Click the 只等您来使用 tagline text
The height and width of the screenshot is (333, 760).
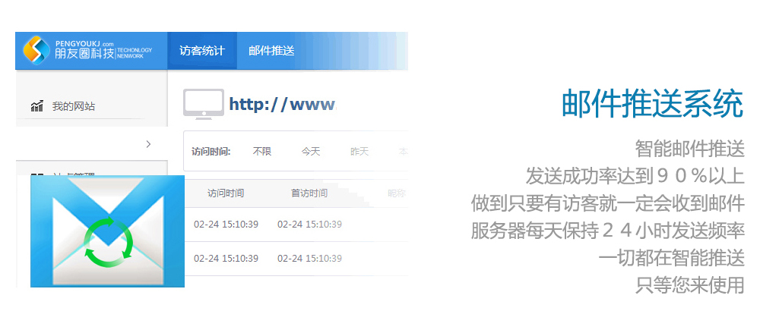coord(690,285)
